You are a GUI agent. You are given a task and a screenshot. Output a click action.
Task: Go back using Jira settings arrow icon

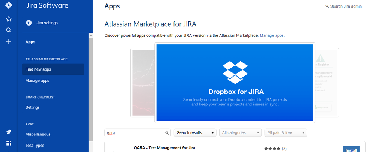[29, 23]
